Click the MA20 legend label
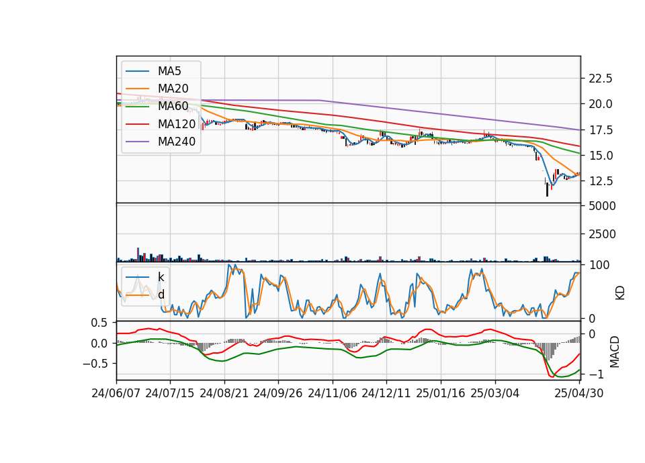 173,89
